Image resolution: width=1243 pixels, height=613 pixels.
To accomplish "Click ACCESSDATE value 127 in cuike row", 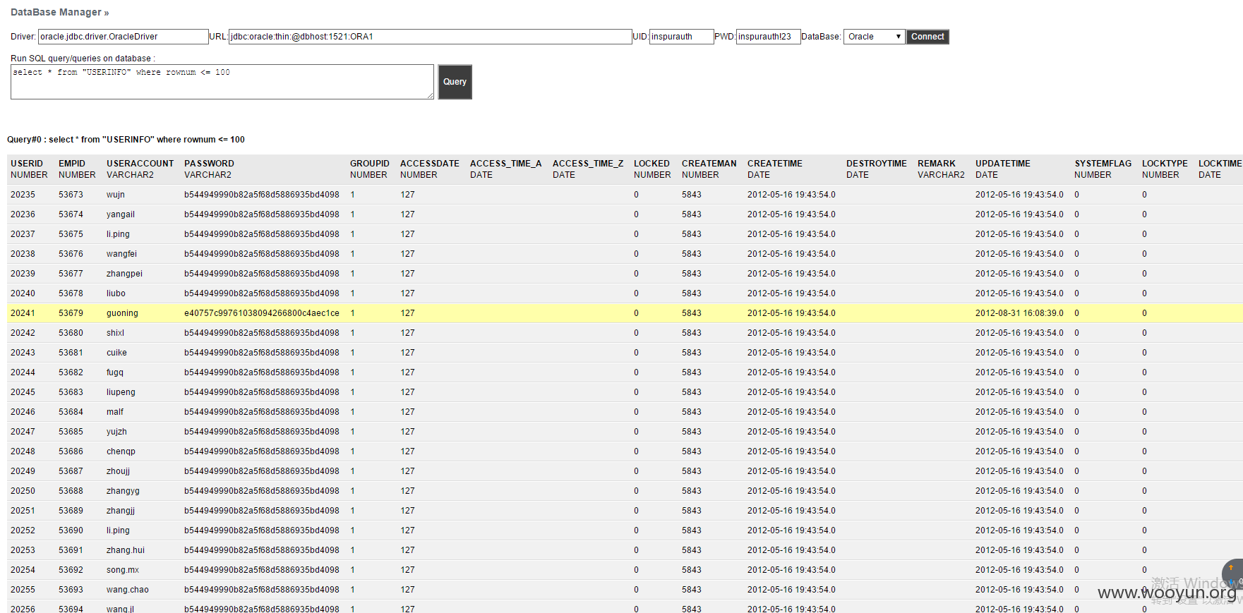I will point(407,353).
